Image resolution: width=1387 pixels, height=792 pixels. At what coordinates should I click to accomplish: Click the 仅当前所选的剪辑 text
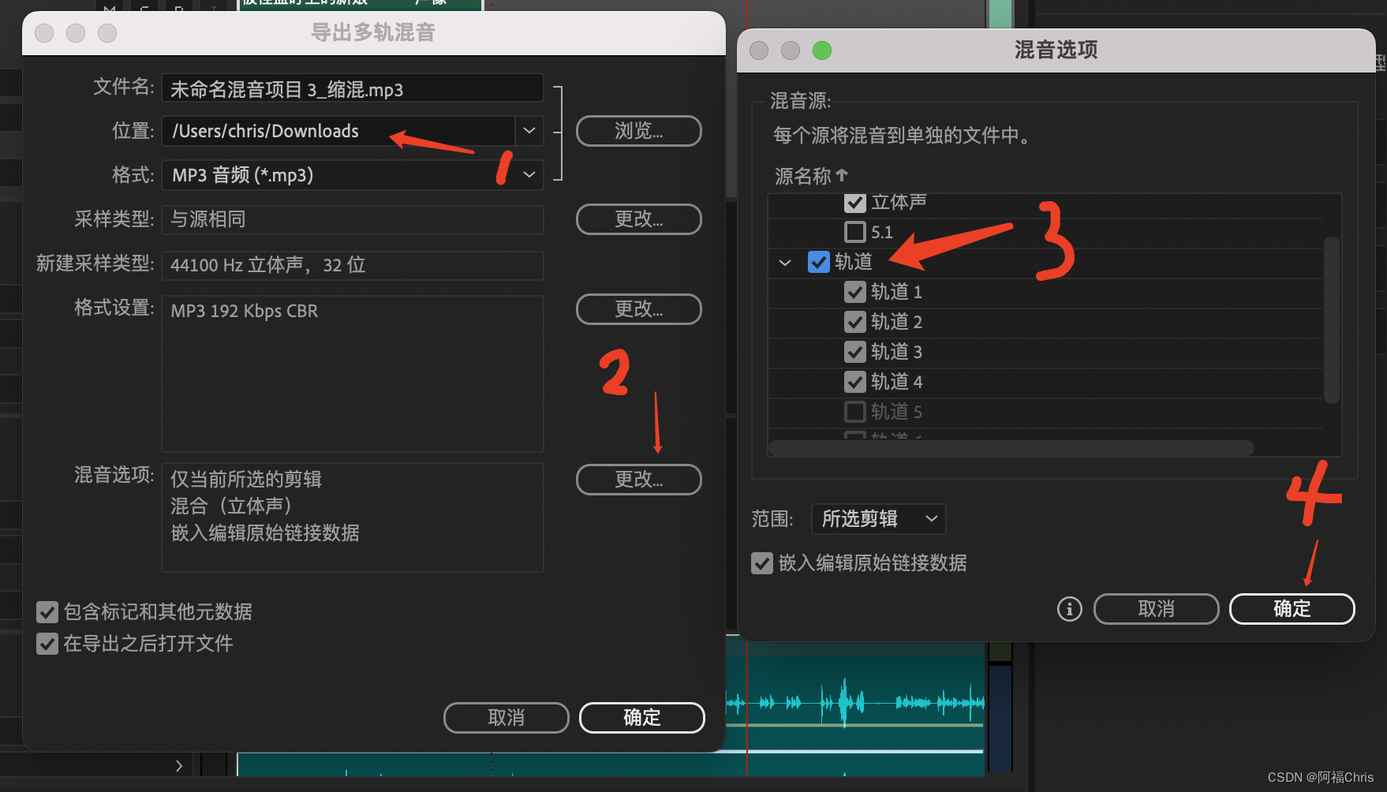(246, 480)
